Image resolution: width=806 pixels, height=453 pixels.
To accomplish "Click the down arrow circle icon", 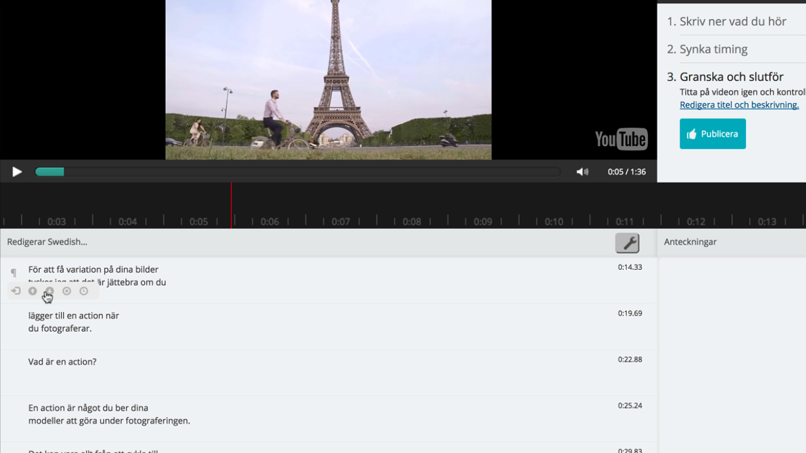I will [x=50, y=291].
